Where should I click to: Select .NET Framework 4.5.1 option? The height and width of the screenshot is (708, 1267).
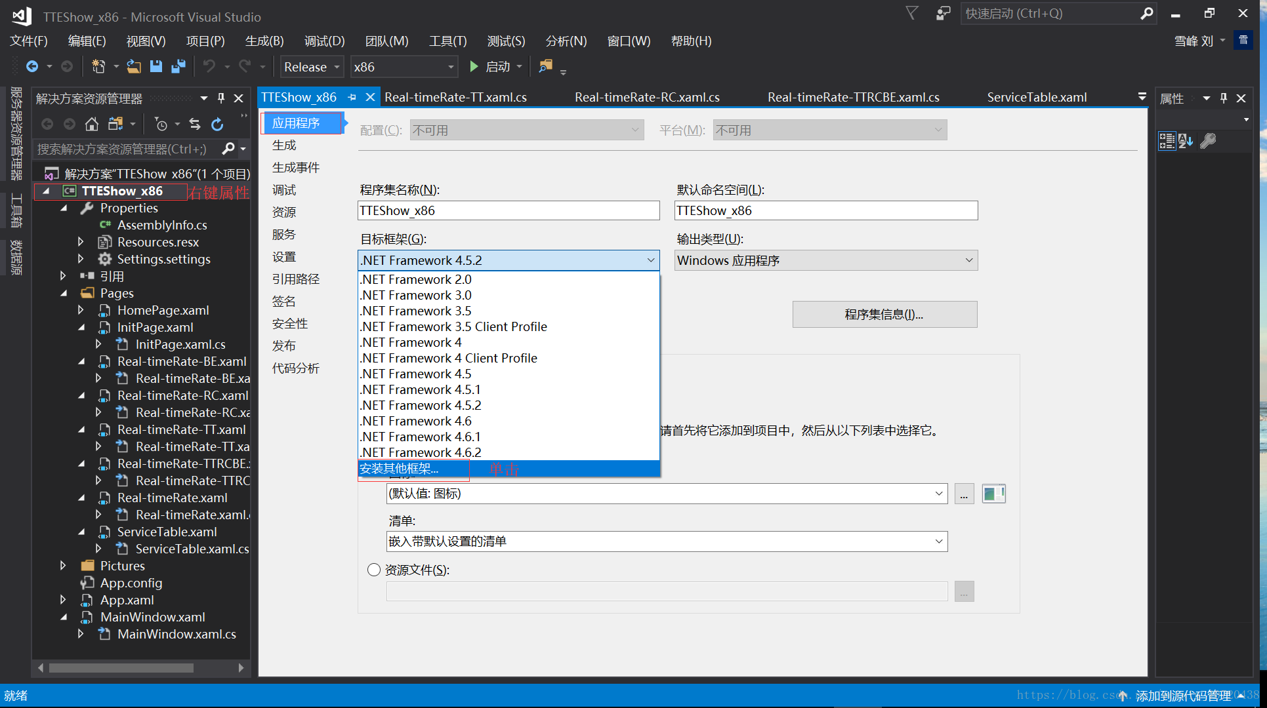point(509,389)
